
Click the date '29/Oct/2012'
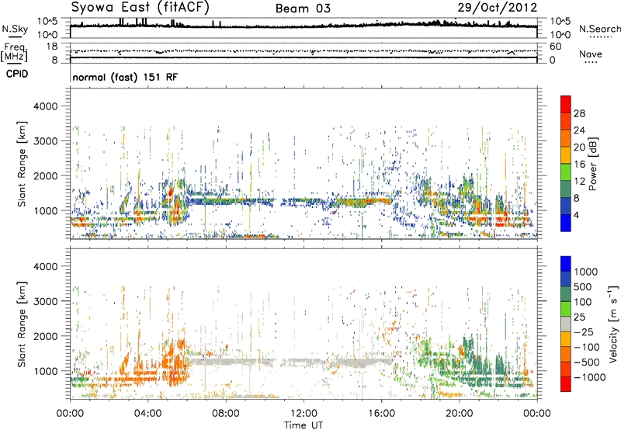tap(498, 8)
